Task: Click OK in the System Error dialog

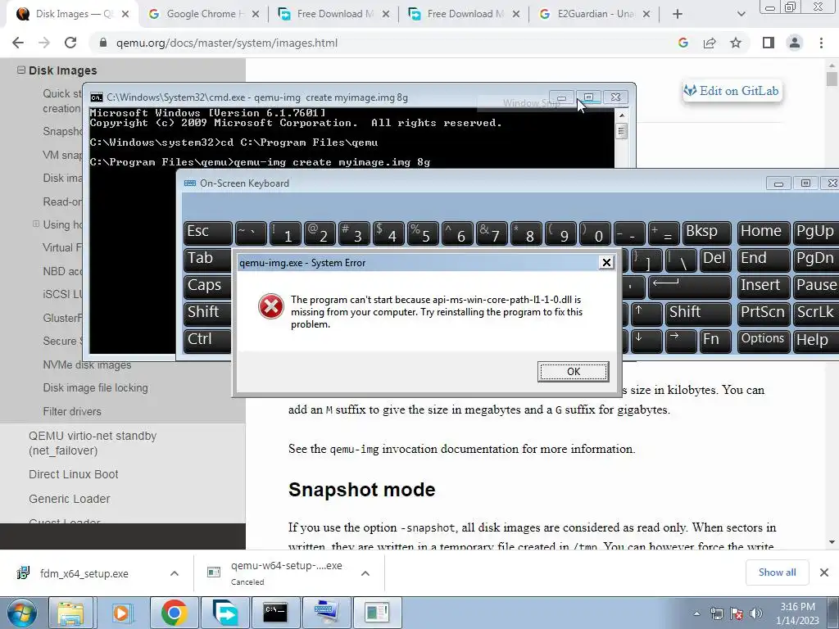Action: 573,372
